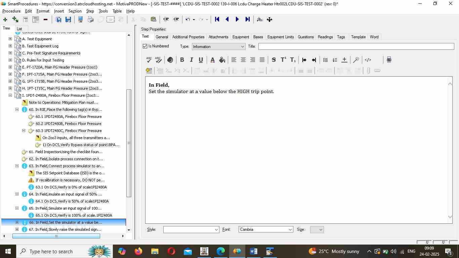Image resolution: width=459 pixels, height=258 pixels.
Task: Expand D. Rules for Input Testing node
Action: coord(10,60)
